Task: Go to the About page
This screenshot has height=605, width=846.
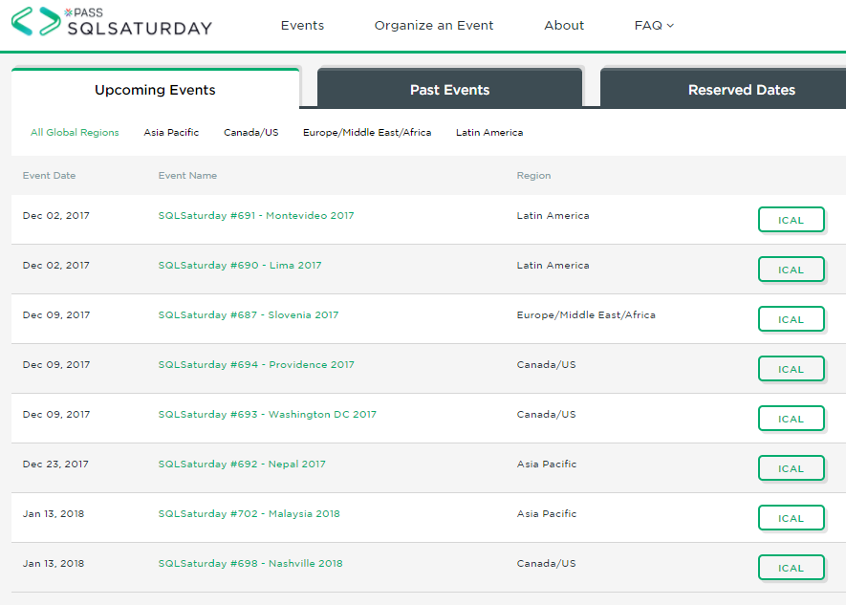Action: click(x=564, y=26)
